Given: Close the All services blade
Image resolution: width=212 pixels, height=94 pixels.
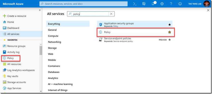Looking at the screenshot, I should [x=208, y=10].
